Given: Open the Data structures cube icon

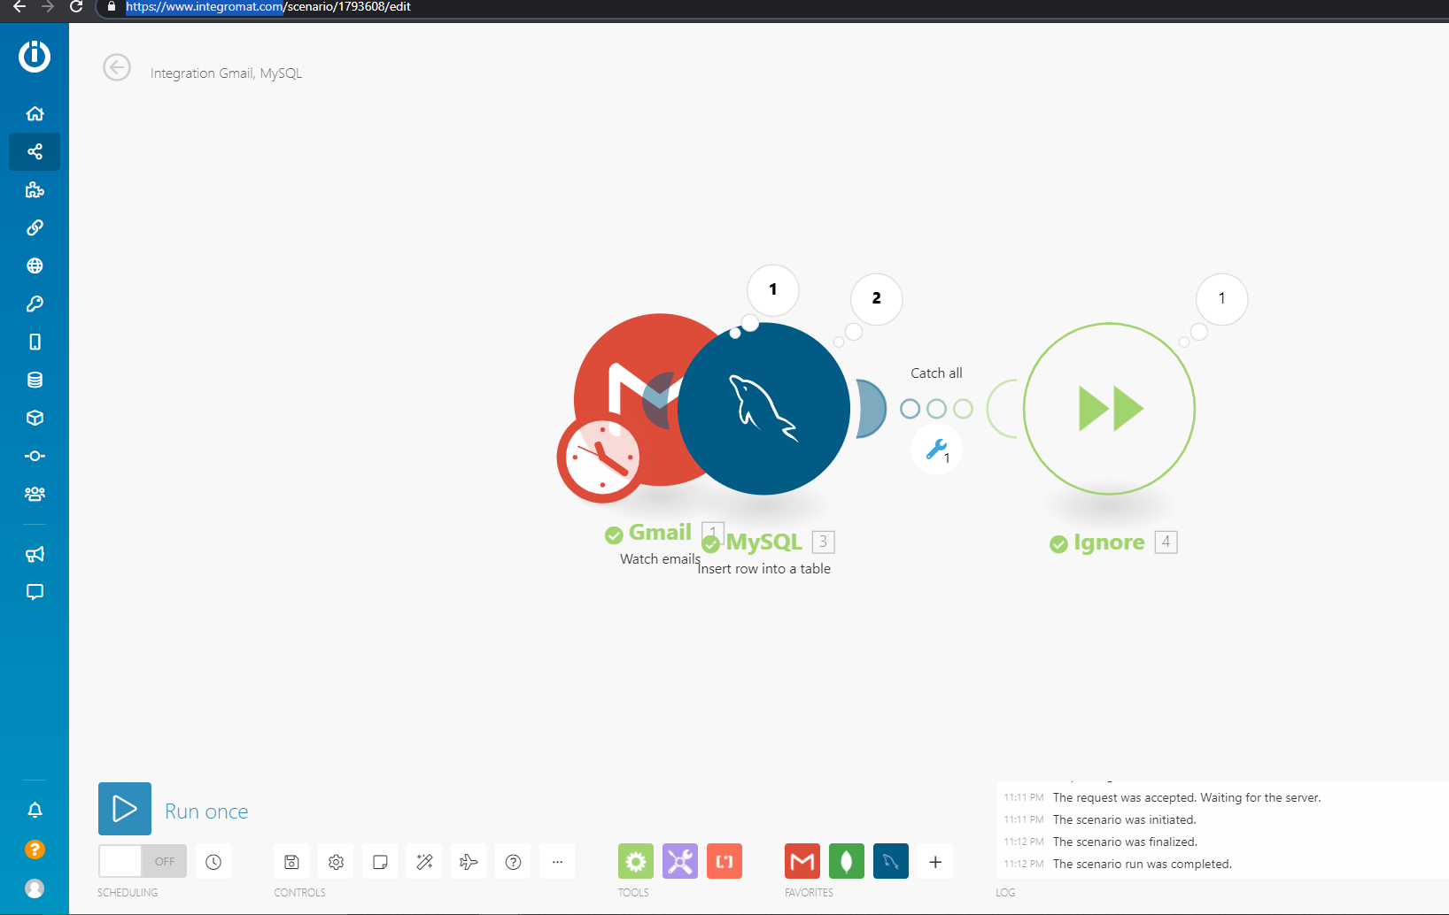Looking at the screenshot, I should [x=35, y=418].
